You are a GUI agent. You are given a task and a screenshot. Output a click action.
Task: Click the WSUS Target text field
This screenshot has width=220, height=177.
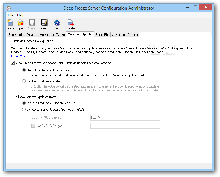[x=125, y=126]
